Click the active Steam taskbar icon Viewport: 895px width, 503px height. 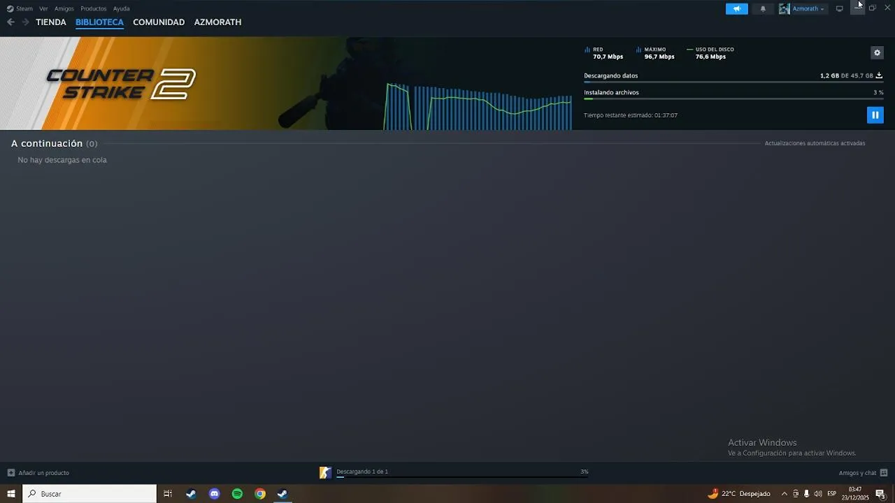point(282,494)
